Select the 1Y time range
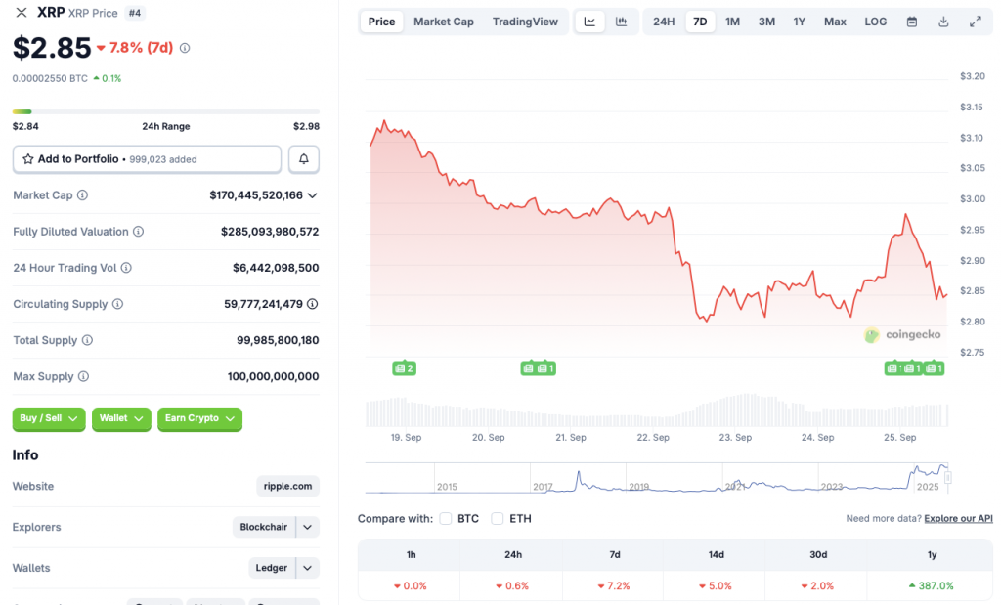 tap(800, 22)
